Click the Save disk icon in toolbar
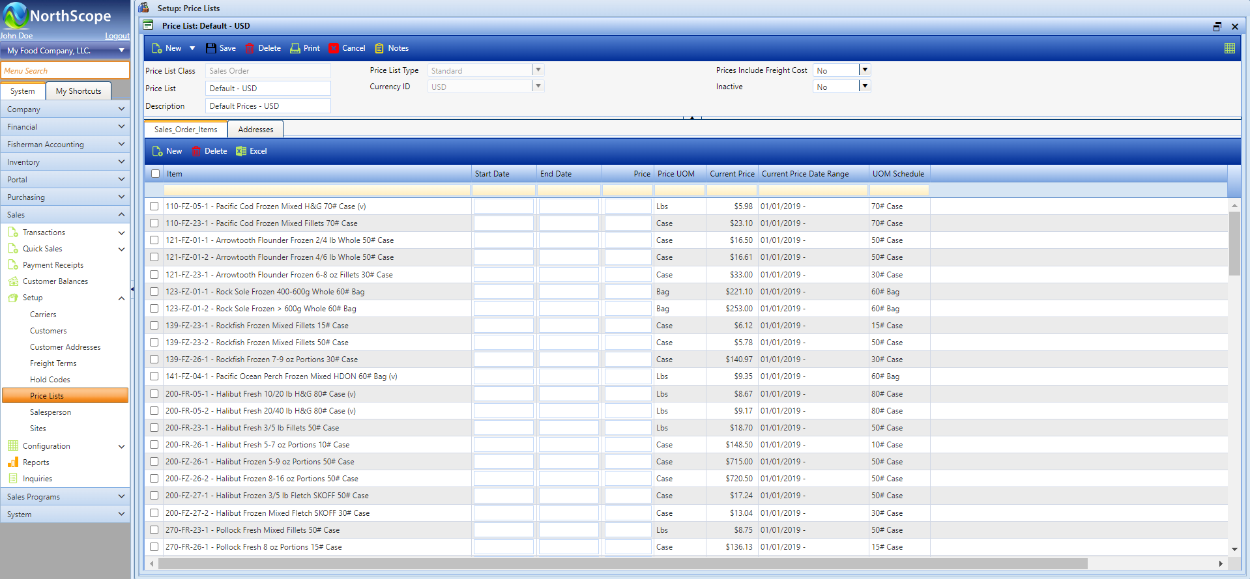The height and width of the screenshot is (579, 1250). tap(211, 48)
